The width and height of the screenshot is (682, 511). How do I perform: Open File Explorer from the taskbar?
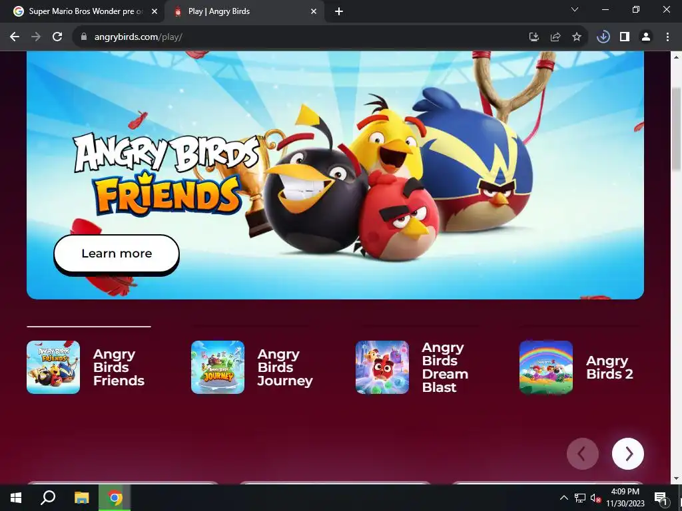pos(81,498)
